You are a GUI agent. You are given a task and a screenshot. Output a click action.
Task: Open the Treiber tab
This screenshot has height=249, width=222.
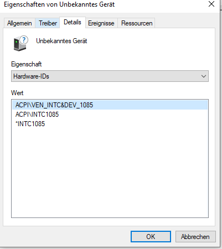[48, 23]
